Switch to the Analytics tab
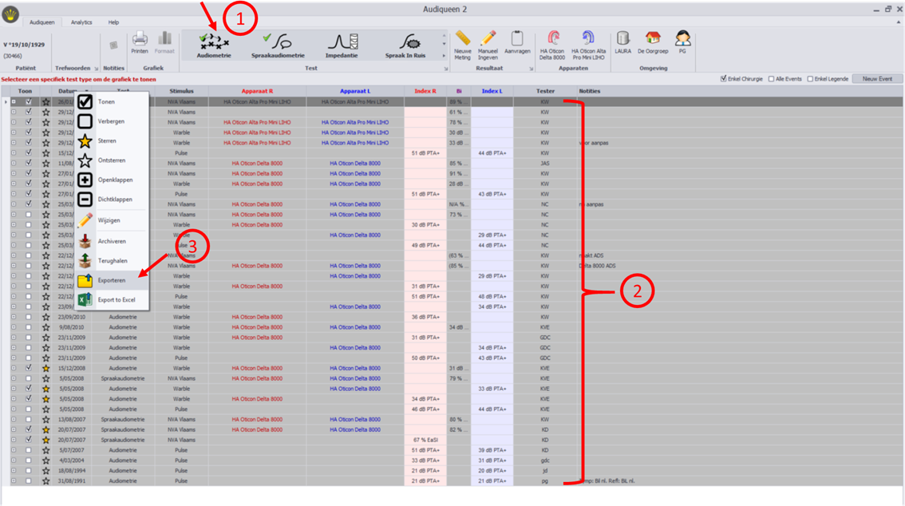905x506 pixels. 81,22
